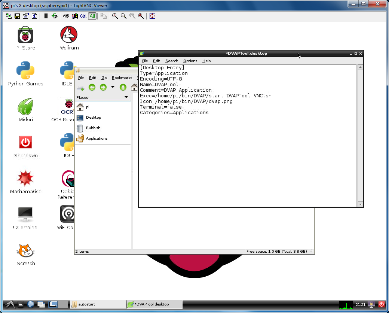Select Rubbish in Places list
Viewport: 389px width, 313px height.
[103, 128]
